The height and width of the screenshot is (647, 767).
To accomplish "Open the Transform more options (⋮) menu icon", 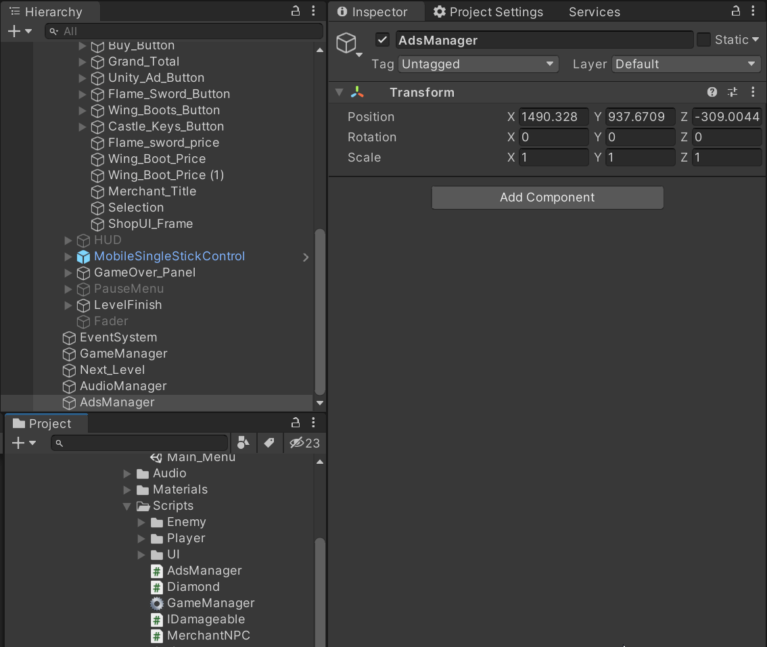I will point(753,92).
